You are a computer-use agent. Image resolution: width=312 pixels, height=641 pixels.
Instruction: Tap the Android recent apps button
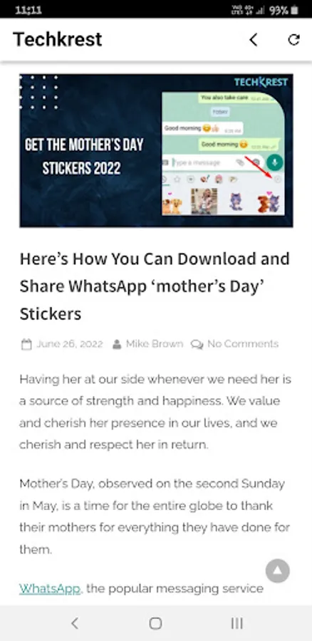coord(236,623)
